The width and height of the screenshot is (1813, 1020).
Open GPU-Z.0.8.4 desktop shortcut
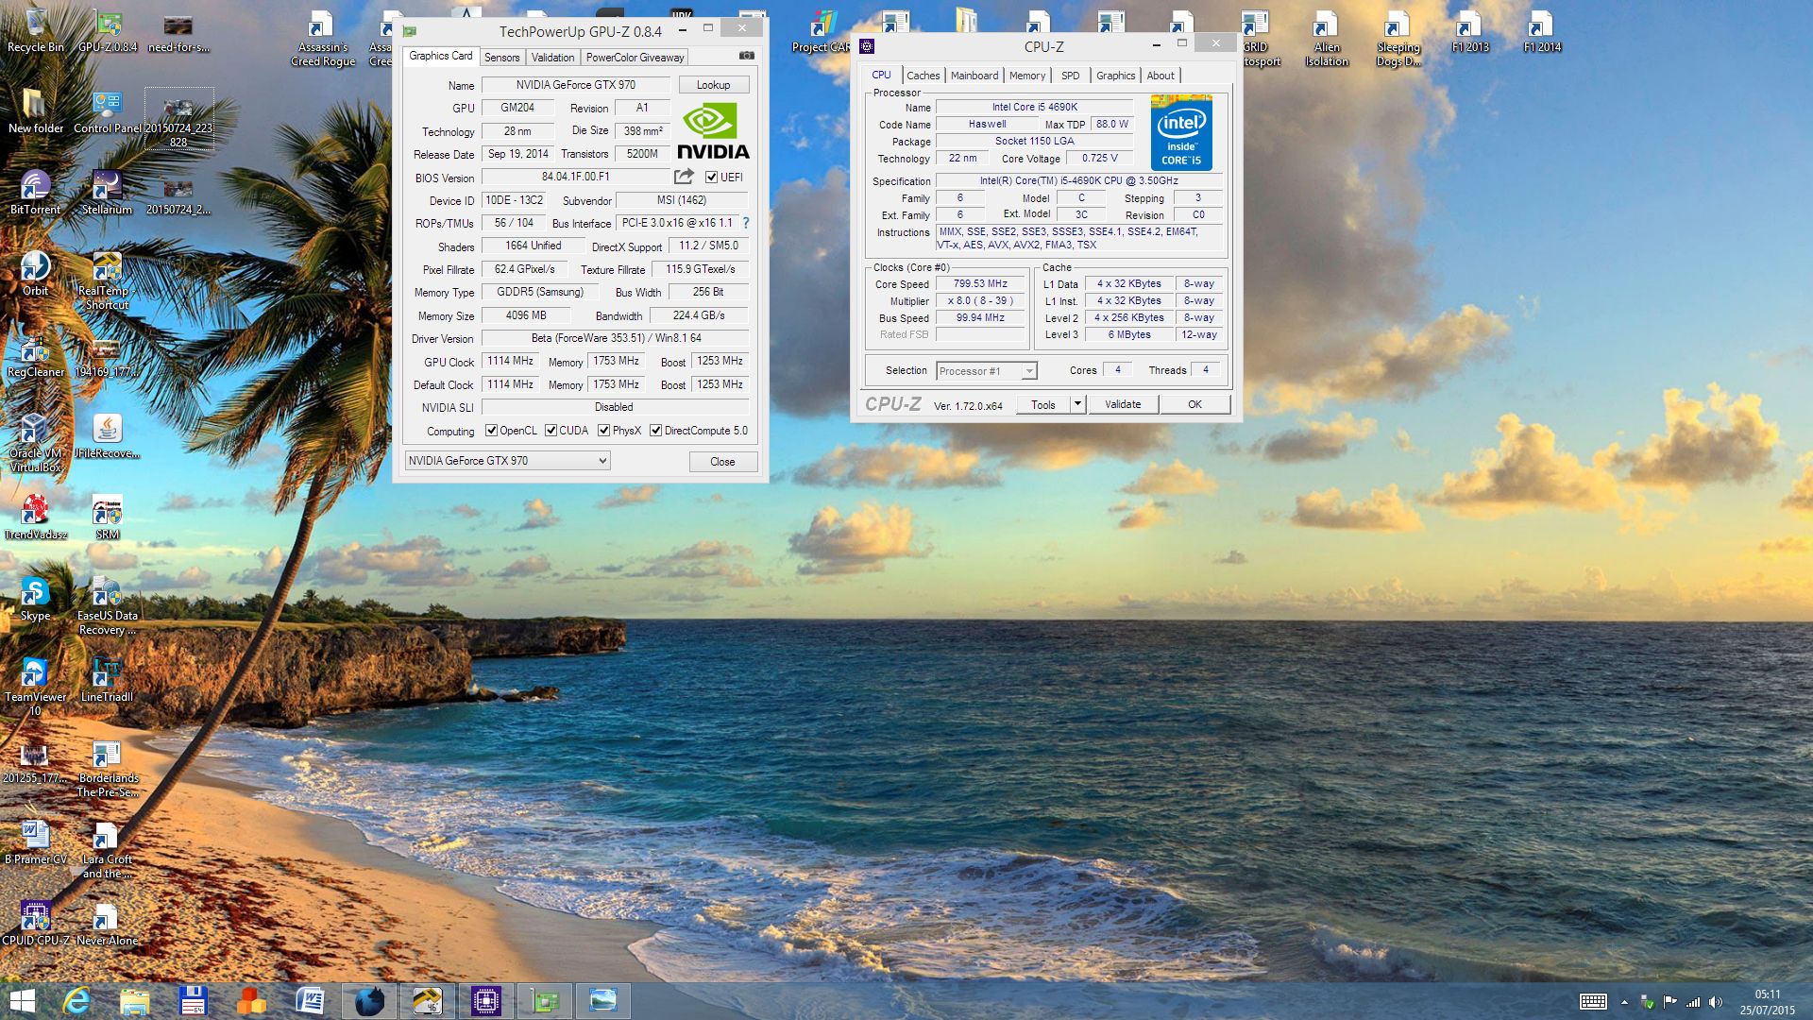(x=108, y=31)
